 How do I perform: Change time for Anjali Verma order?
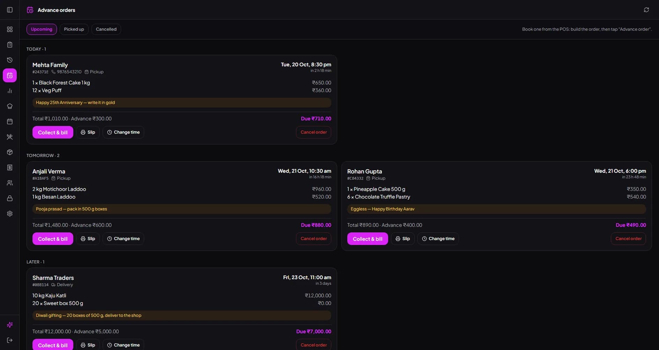click(123, 239)
